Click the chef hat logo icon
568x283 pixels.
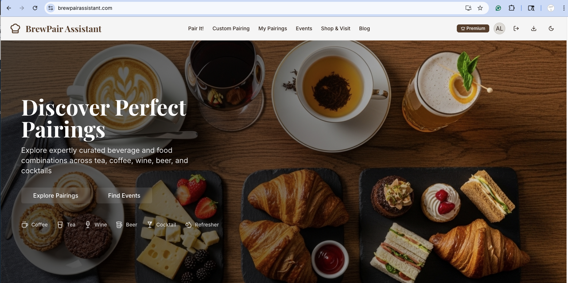[15, 28]
